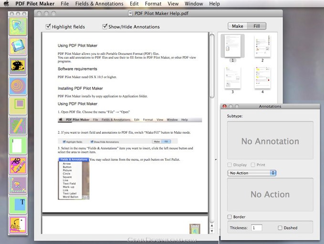Screen dimensions: 324x244
Task: Click the PDF document icon in the title bar
Action: [130, 13]
